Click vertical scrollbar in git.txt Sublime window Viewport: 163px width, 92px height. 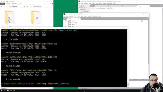click(148, 42)
